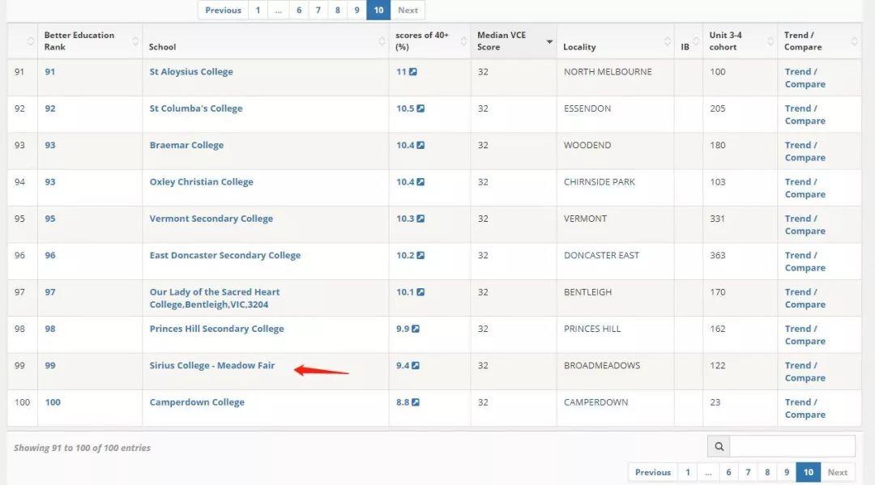Sort by Trend / Compare column
Viewport: 875px width, 485px height.
[819, 41]
